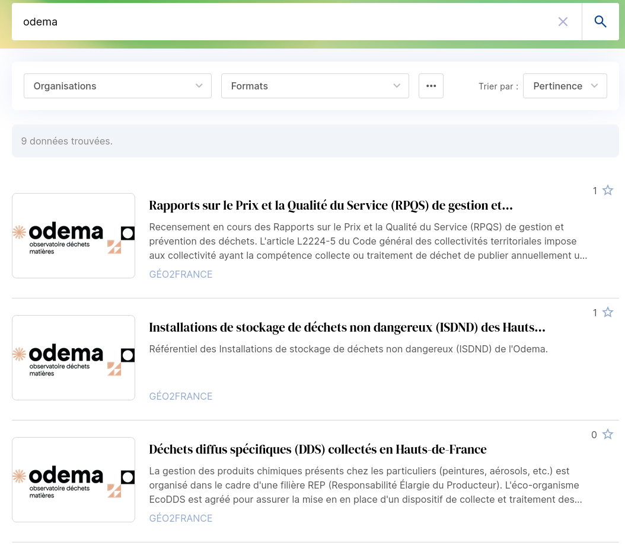Open the Organisations filter dropdown
The width and height of the screenshot is (625, 546).
(117, 86)
